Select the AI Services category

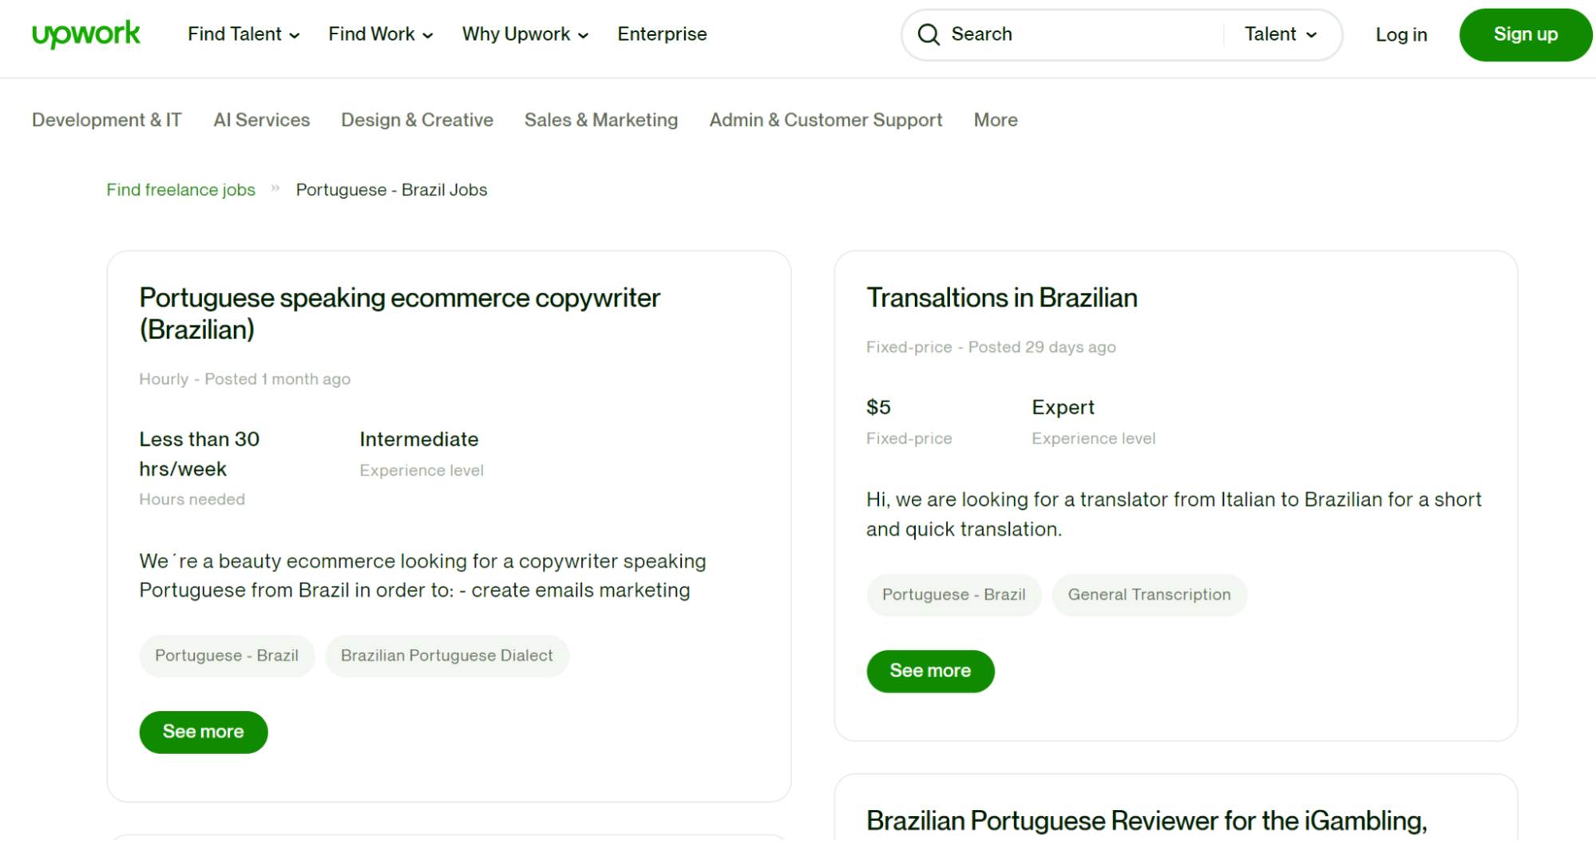click(x=261, y=120)
